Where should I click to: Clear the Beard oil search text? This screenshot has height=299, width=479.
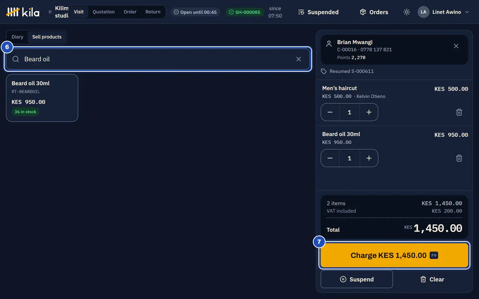(x=299, y=59)
